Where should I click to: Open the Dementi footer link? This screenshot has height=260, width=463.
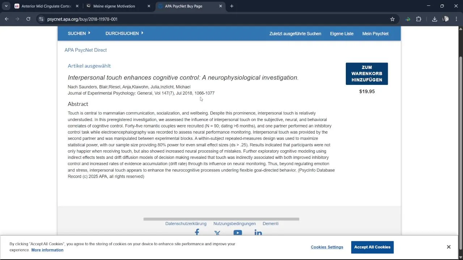(271, 224)
